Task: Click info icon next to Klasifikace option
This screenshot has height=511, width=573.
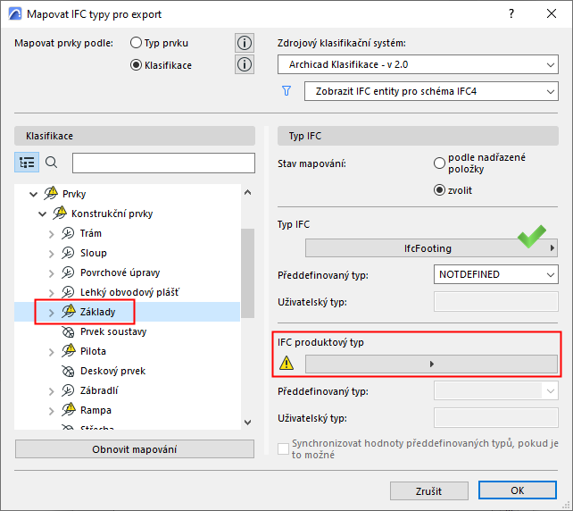Action: 244,64
